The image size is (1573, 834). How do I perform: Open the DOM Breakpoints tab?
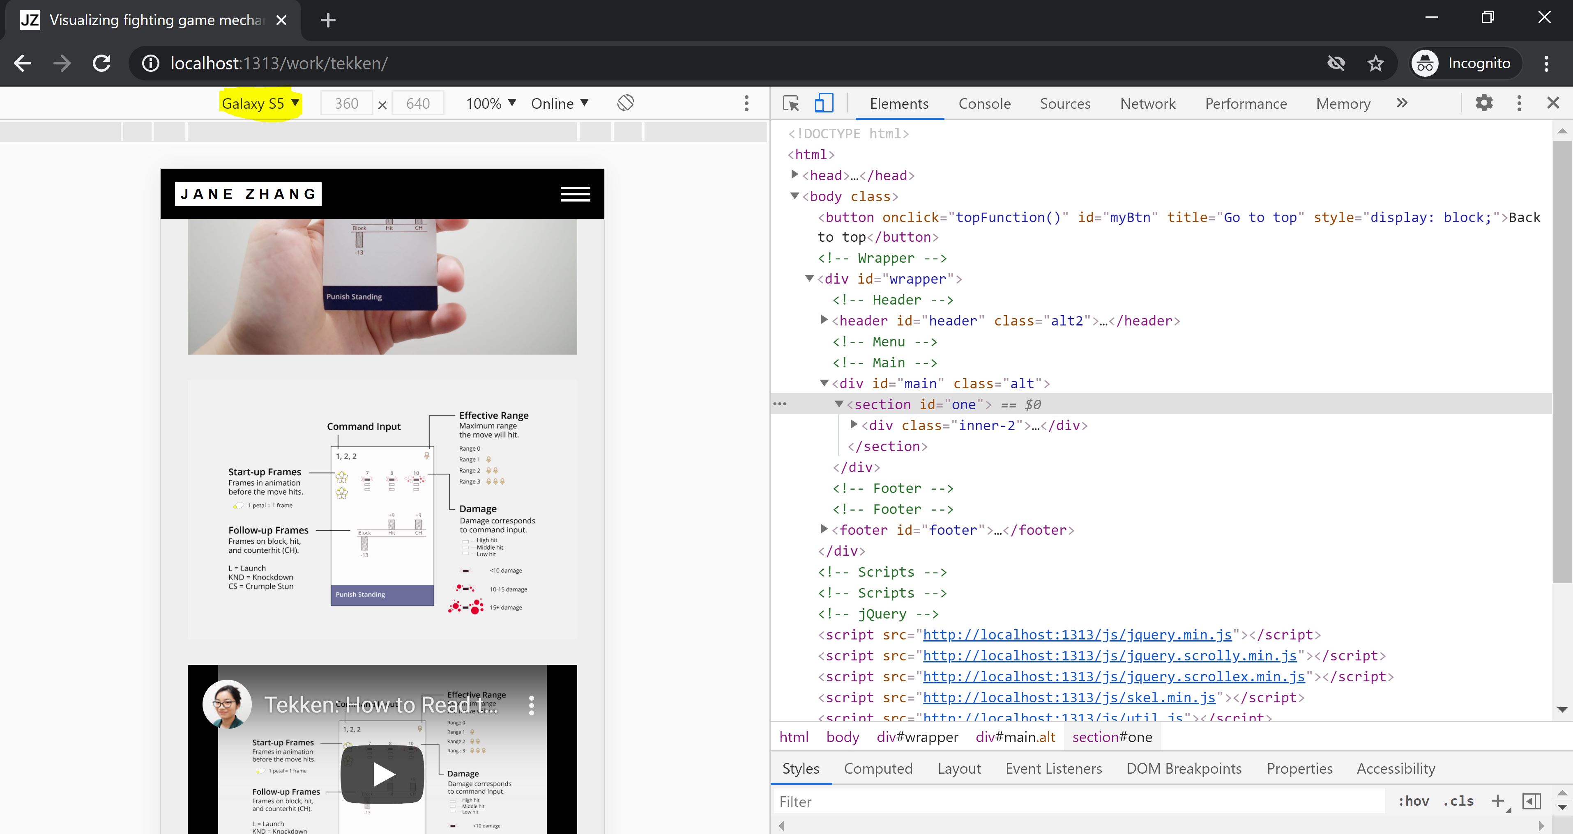1184,768
